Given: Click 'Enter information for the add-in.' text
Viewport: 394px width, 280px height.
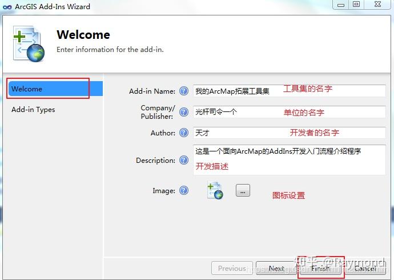Looking at the screenshot, I should 110,50.
